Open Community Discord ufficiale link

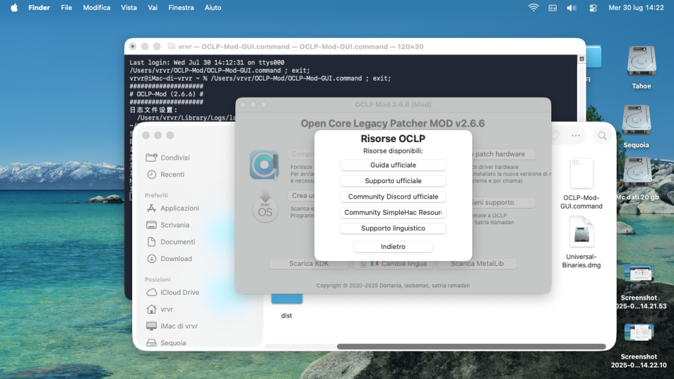pos(393,197)
